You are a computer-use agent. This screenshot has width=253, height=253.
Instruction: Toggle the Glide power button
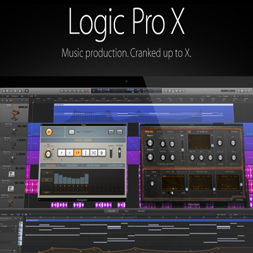click(145, 172)
